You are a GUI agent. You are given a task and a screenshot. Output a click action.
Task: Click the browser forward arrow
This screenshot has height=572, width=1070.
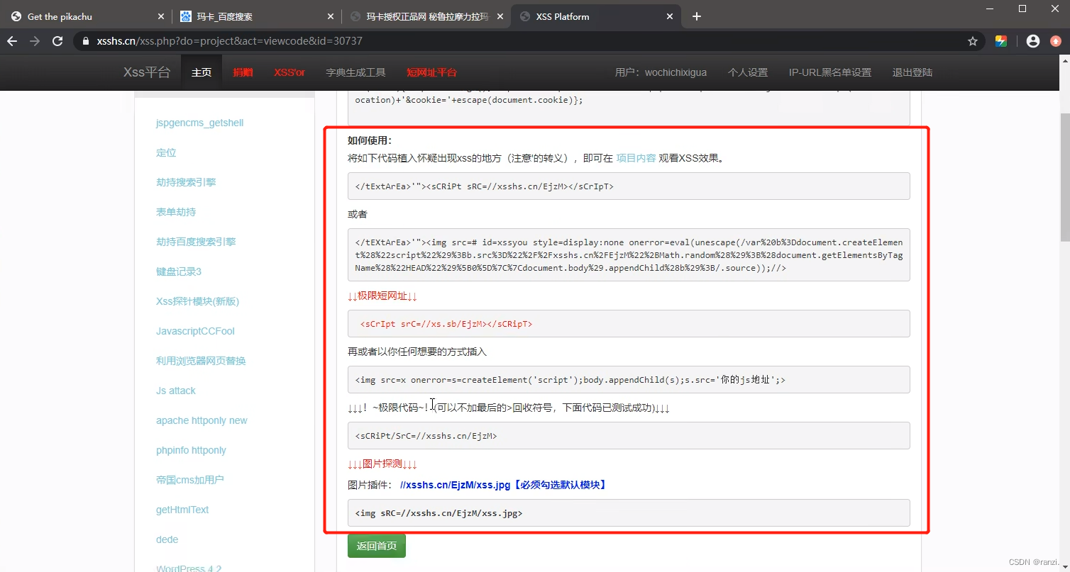coord(35,41)
